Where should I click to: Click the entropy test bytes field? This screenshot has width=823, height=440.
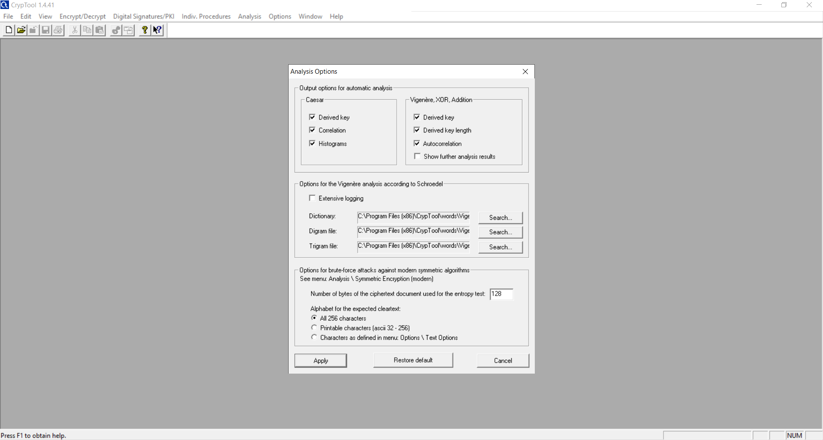coord(501,294)
